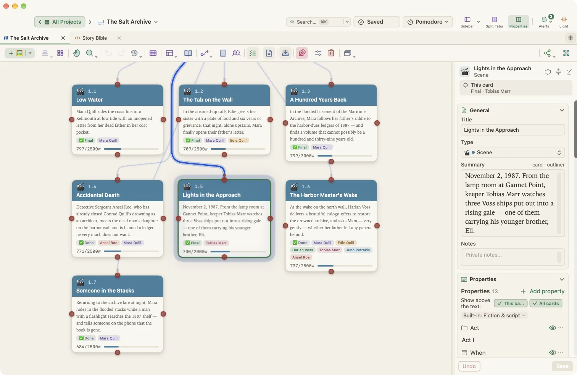Click the Save button in Properties panel
The height and width of the screenshot is (375, 577).
click(562, 366)
